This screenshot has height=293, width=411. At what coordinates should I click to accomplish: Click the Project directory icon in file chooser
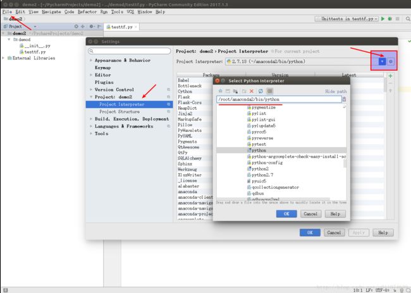point(235,91)
